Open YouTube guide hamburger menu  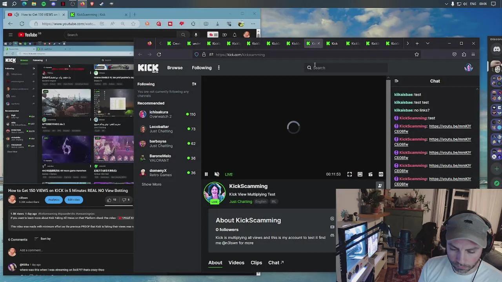tap(11, 35)
